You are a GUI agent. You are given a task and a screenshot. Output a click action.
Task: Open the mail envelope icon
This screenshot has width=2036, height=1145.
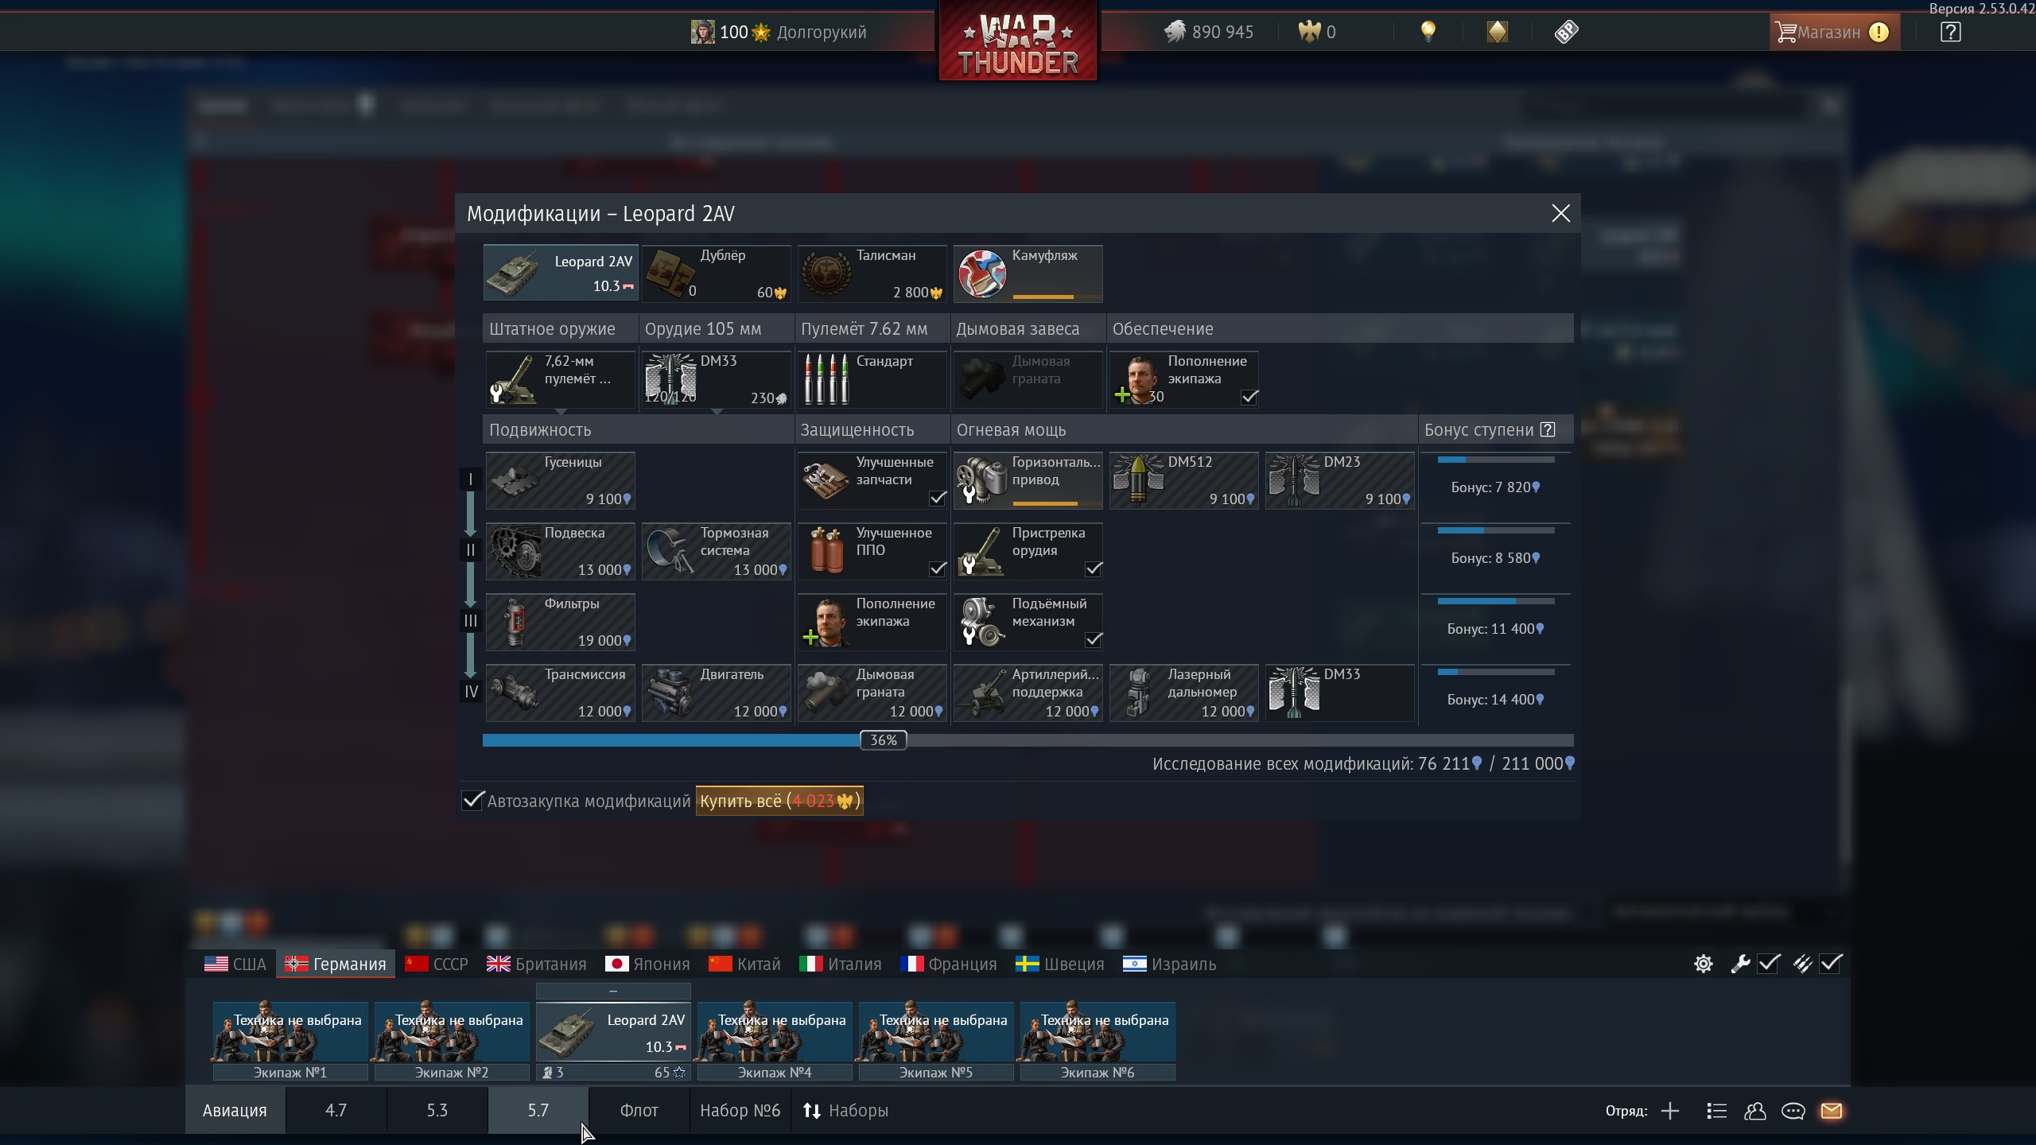[1831, 1111]
